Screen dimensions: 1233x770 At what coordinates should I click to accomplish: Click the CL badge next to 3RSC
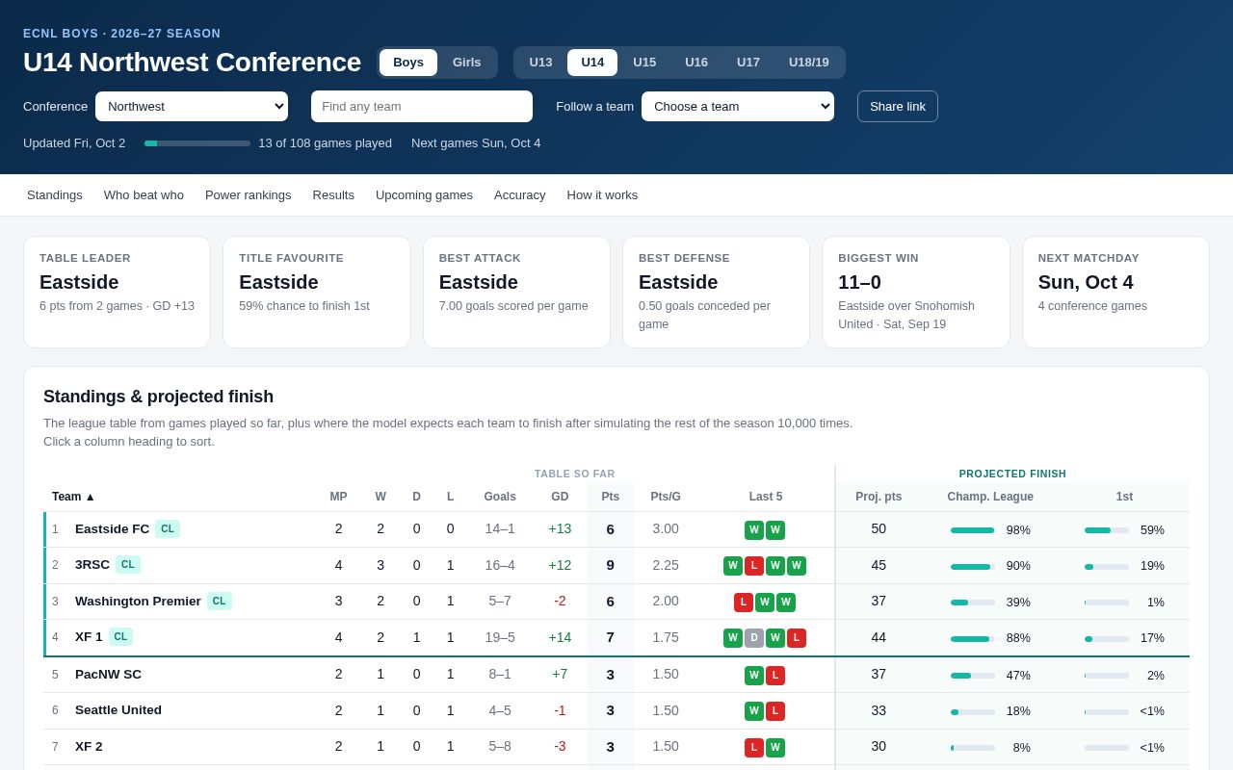(x=128, y=565)
